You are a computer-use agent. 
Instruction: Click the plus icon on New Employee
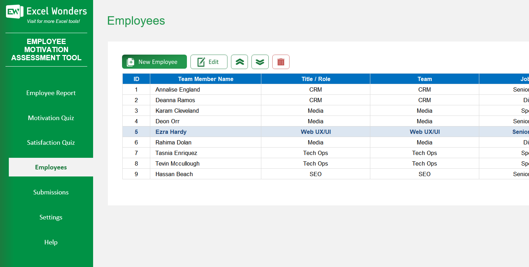click(130, 62)
